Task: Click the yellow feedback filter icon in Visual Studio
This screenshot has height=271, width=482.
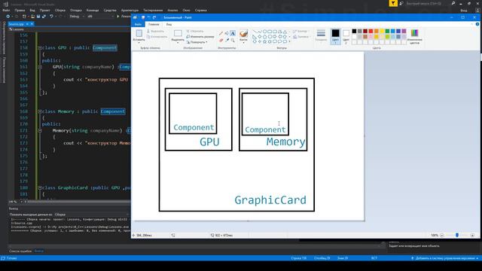Action: (393, 3)
